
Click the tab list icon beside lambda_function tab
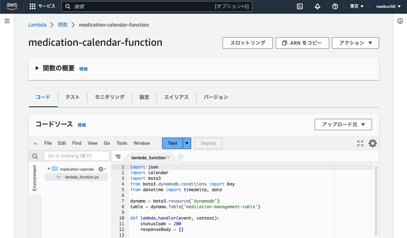(x=118, y=156)
